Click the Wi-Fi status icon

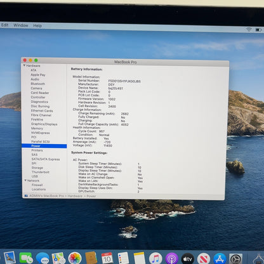point(249,29)
